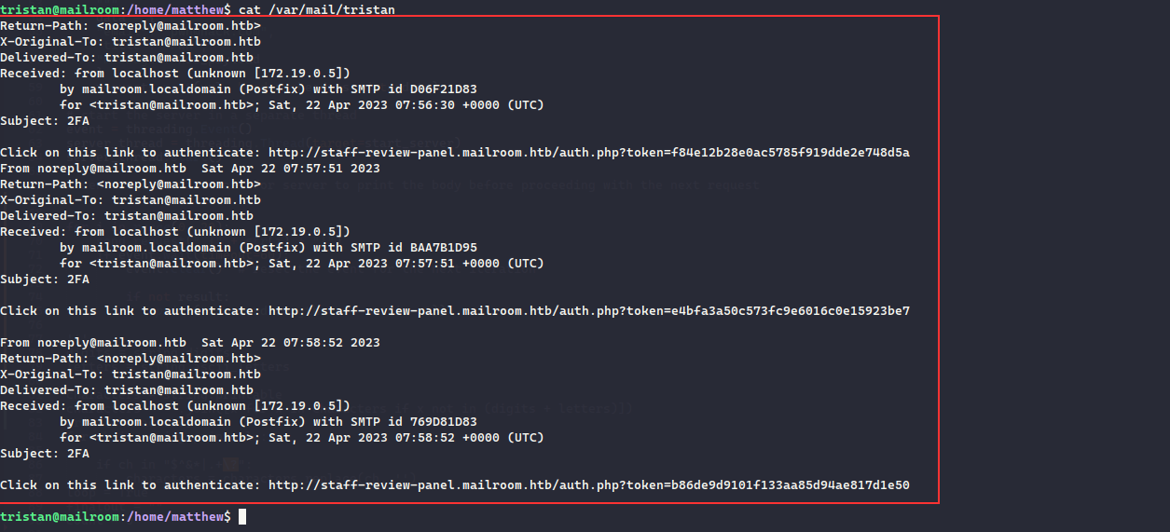The image size is (1170, 532).
Task: Follow the third auth token link ending 817d1e50
Action: [589, 484]
